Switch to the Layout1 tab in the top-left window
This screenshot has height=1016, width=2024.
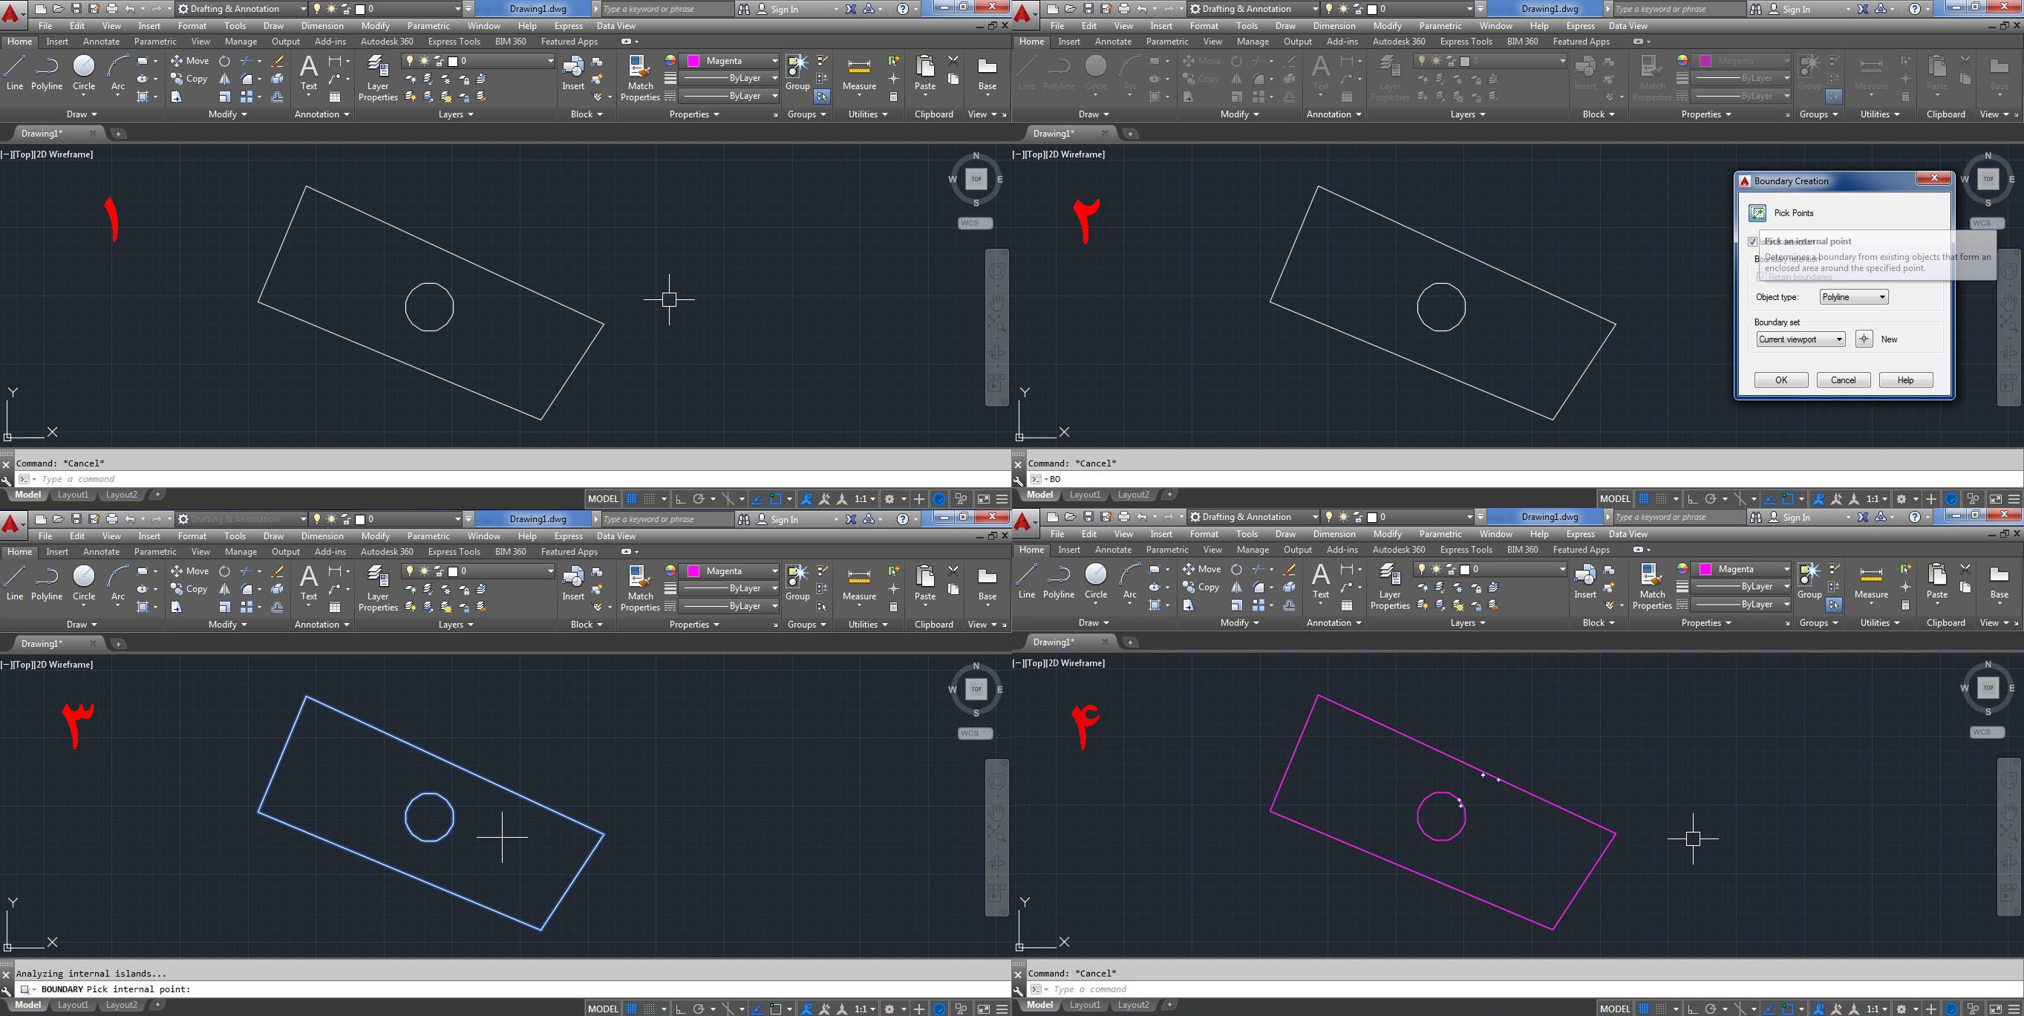72,495
